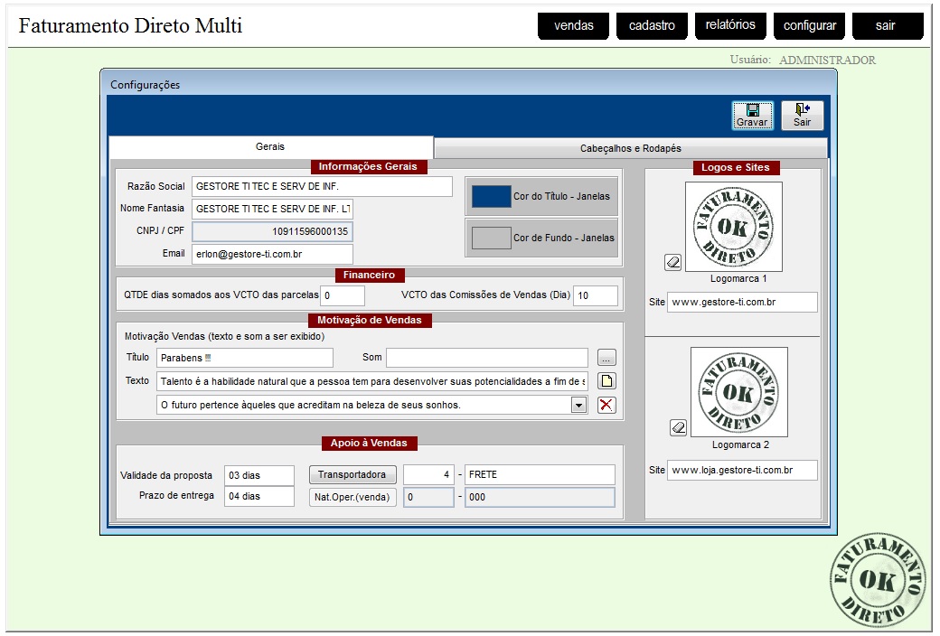Clear Logomarca 2 with eraser icon
Screen dimensions: 940x636
coord(678,427)
